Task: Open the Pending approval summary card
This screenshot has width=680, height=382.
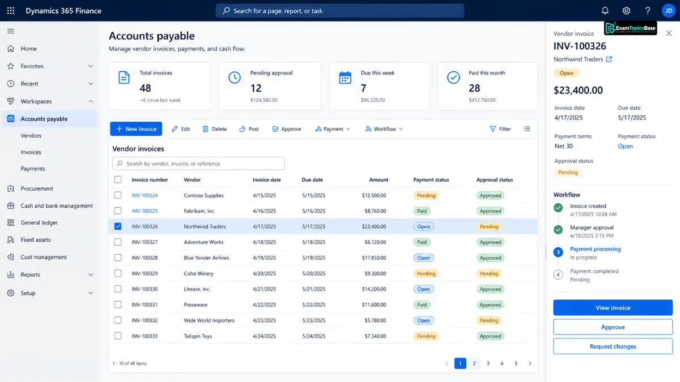Action: click(x=270, y=86)
